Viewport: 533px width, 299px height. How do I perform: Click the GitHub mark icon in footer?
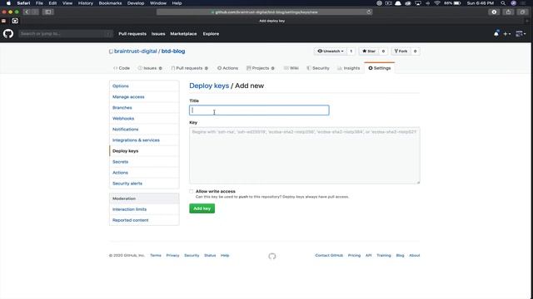point(272,256)
